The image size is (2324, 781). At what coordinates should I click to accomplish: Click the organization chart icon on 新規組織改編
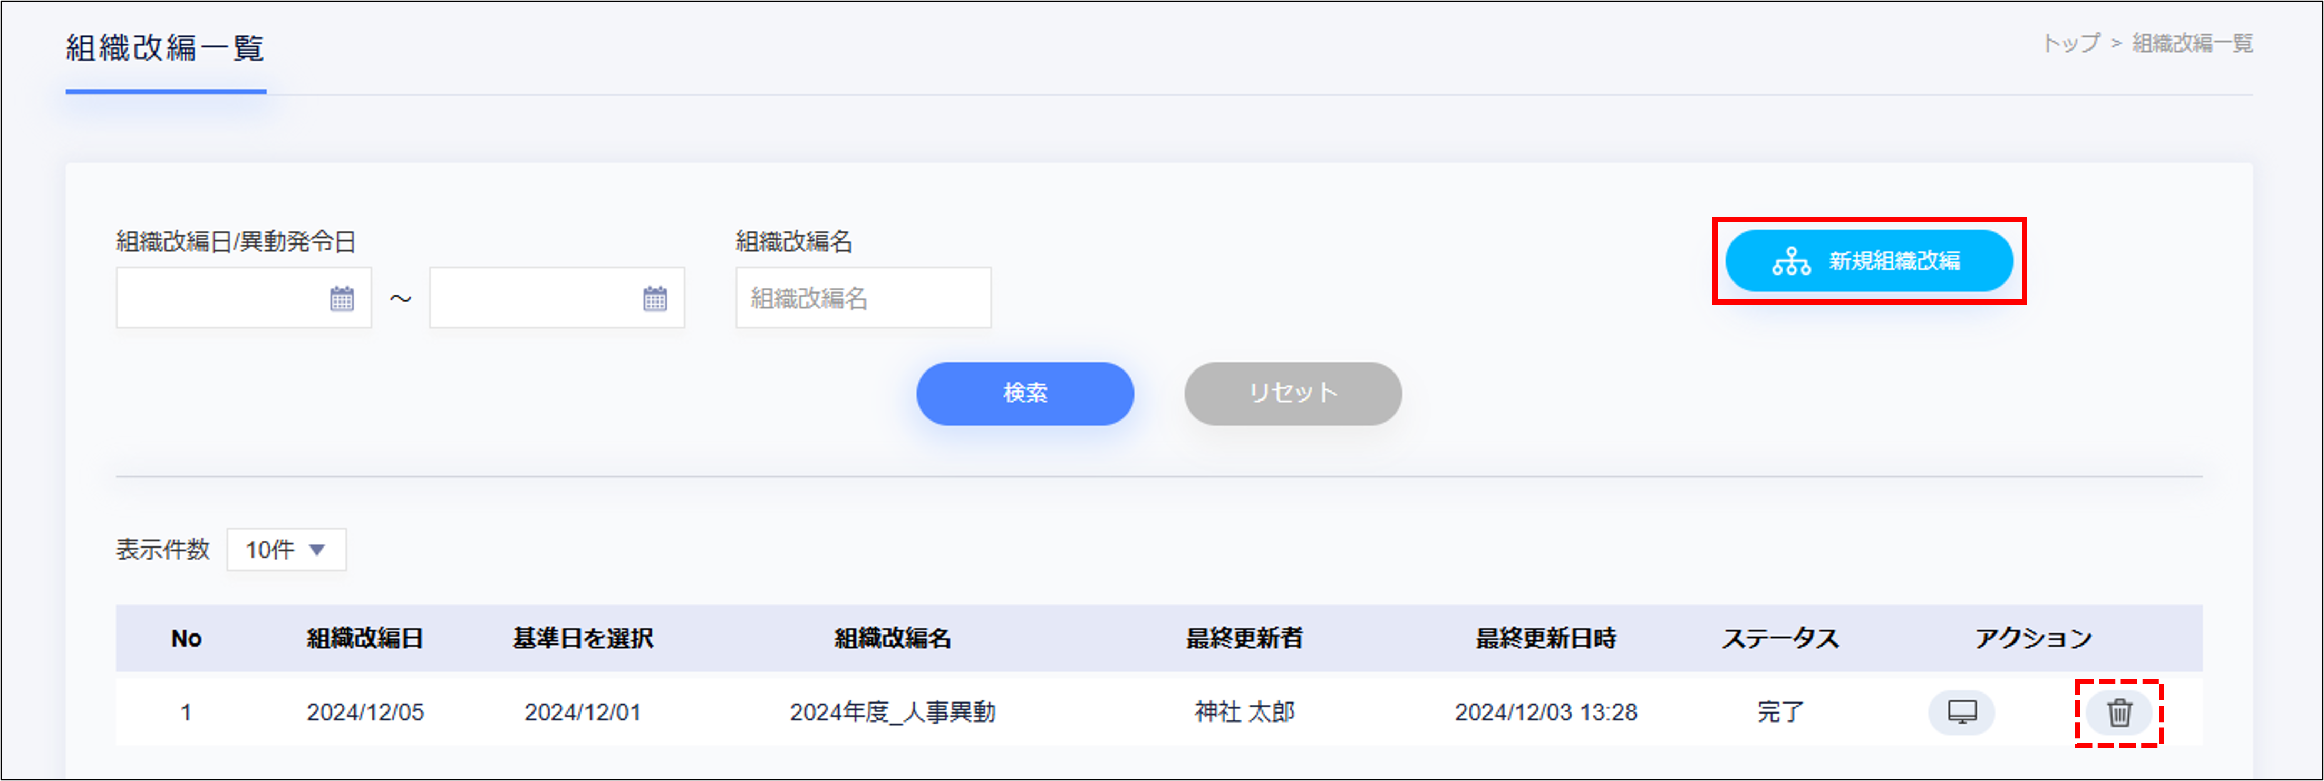coord(1791,261)
